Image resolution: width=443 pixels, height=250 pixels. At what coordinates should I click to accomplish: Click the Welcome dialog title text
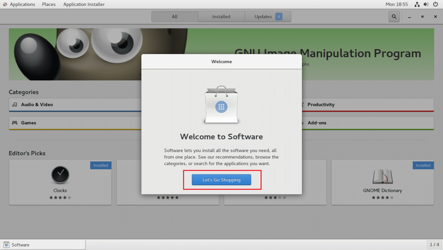(221, 61)
